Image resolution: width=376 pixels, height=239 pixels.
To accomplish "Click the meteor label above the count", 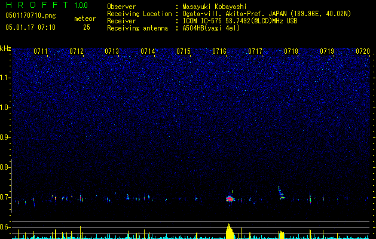I will [85, 19].
